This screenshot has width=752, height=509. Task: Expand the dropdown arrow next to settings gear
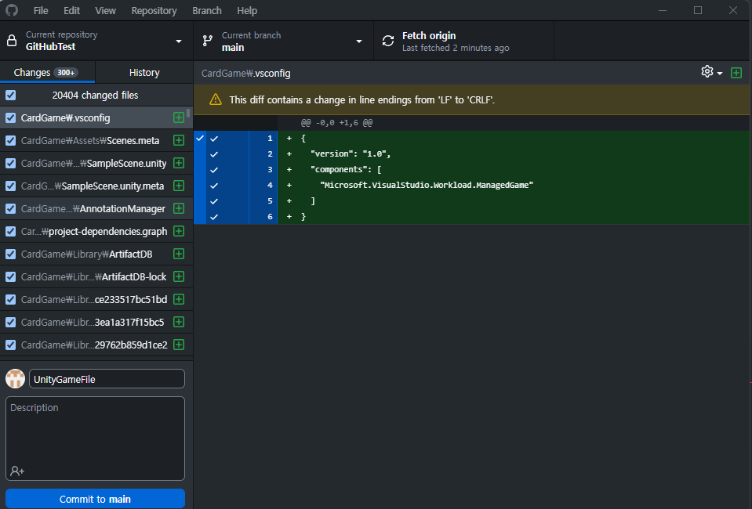click(720, 74)
